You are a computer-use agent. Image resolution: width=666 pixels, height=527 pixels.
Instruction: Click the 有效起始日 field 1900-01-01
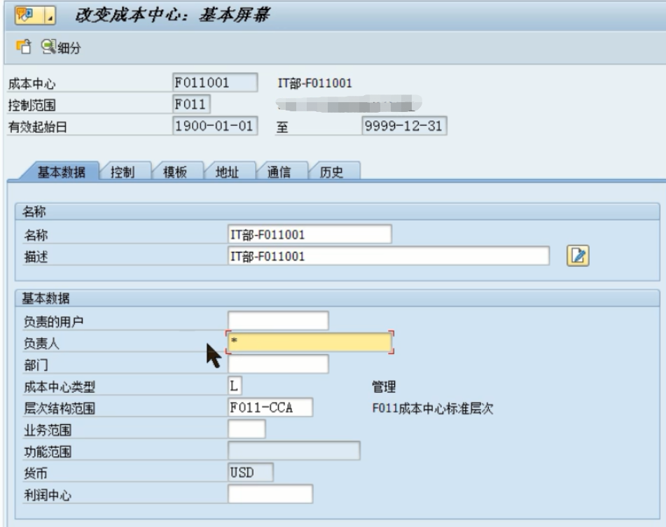215,125
